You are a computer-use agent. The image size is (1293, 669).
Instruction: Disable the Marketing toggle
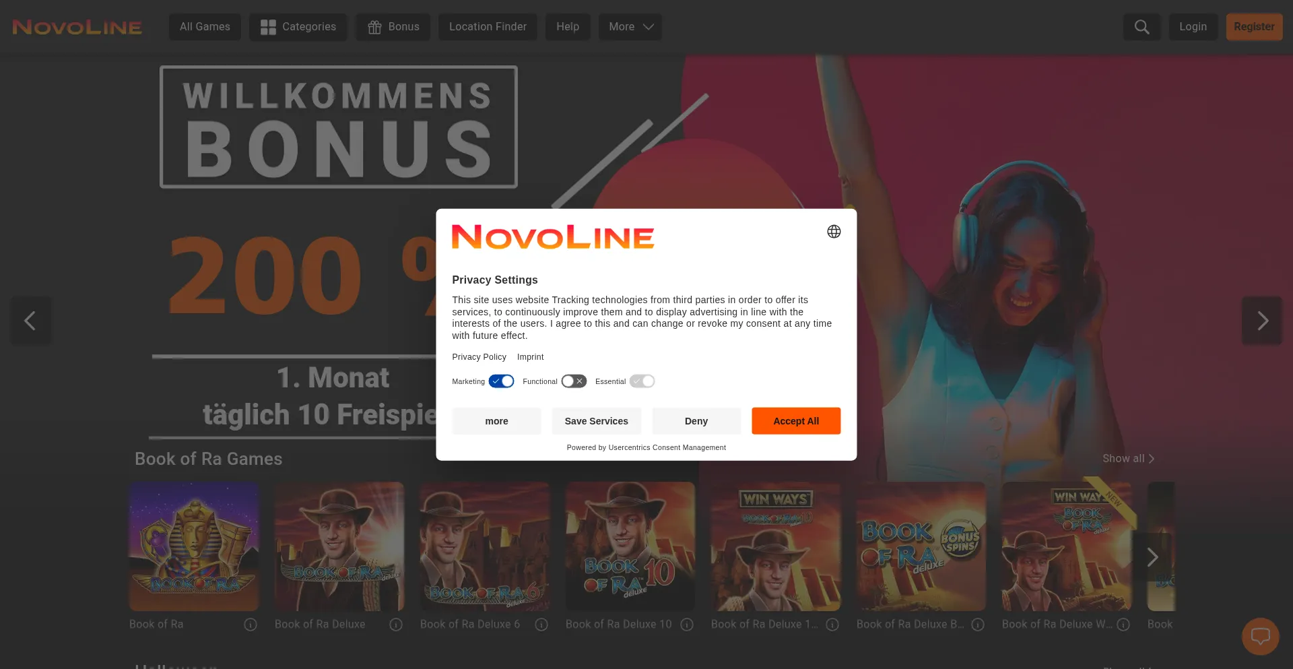[x=501, y=381]
